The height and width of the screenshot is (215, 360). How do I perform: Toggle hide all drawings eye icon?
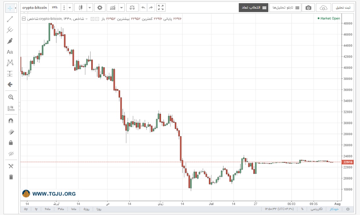pyautogui.click(x=11, y=154)
